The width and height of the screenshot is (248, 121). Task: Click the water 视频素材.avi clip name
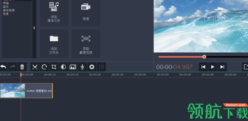(x=39, y=91)
